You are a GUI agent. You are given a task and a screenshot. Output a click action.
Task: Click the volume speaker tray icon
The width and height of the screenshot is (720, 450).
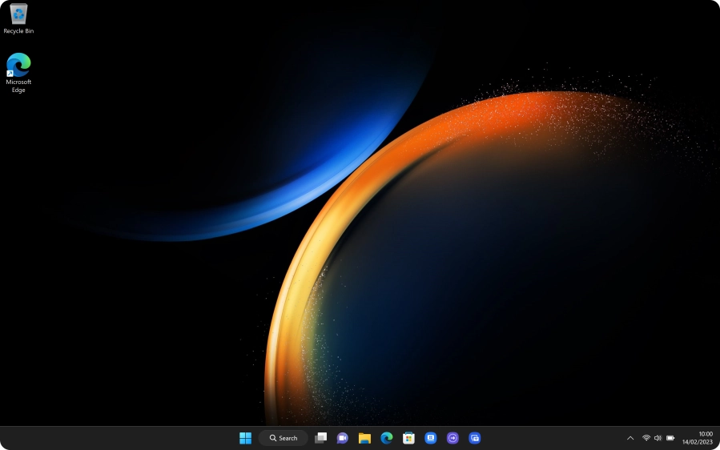(x=658, y=438)
